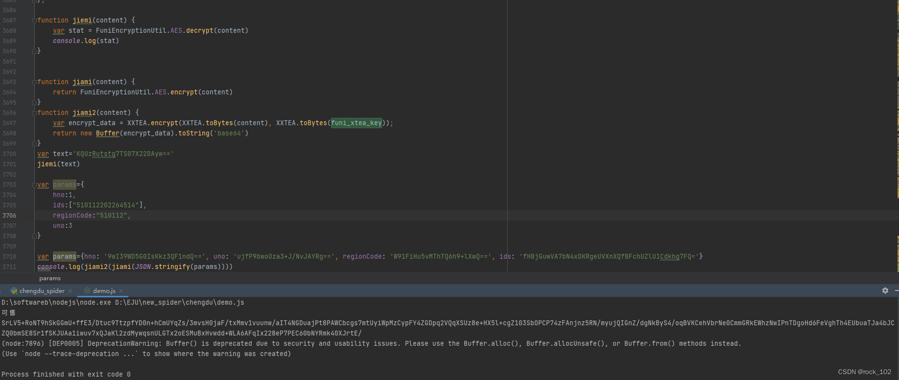
Task: Click the fold end marker at line 3690
Action: coord(34,51)
